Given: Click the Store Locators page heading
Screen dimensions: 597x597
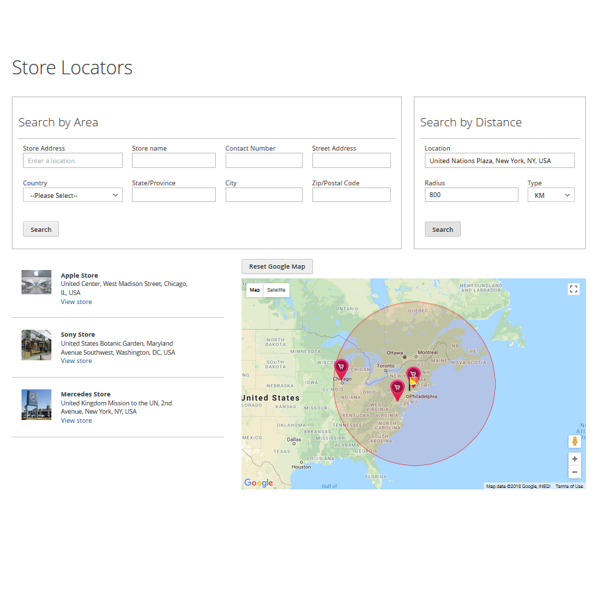Looking at the screenshot, I should coord(72,67).
